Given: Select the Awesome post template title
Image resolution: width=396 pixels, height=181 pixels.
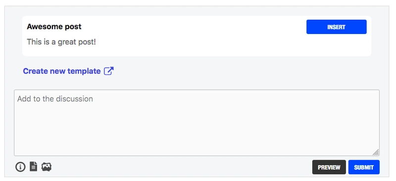Looking at the screenshot, I should point(54,27).
